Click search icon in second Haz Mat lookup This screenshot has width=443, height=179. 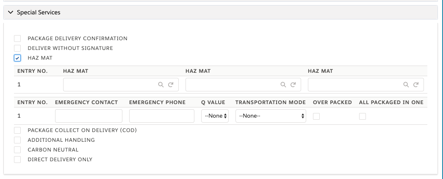pos(283,84)
